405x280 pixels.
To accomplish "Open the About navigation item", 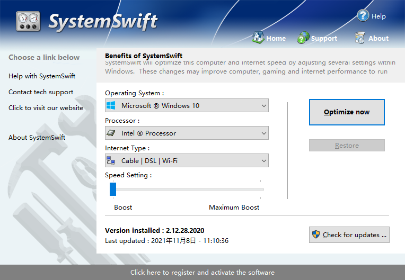I will (378, 39).
